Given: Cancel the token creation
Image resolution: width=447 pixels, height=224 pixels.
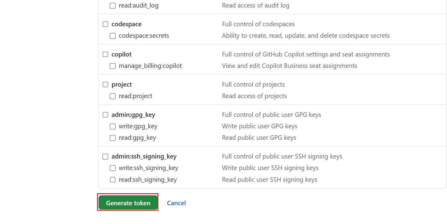Looking at the screenshot, I should click(176, 203).
